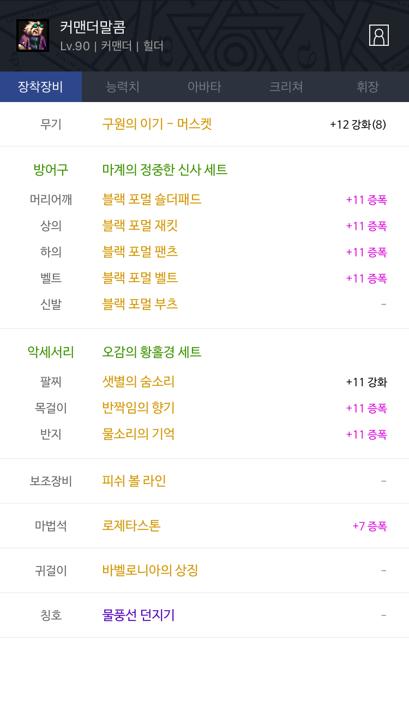
Task: Open the 반짝임의 향기 necklace
Action: tap(139, 408)
